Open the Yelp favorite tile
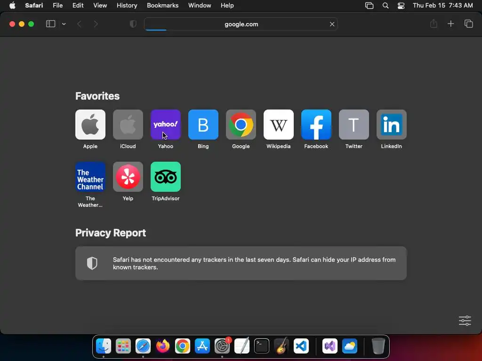Screen dimensions: 482x361 point(128,177)
